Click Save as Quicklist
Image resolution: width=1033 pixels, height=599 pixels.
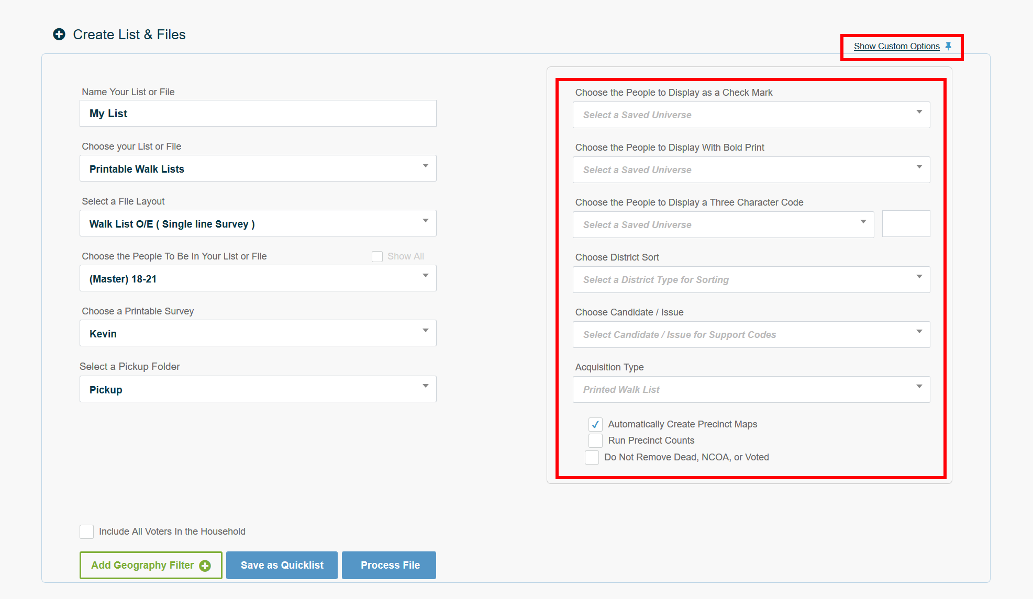282,565
